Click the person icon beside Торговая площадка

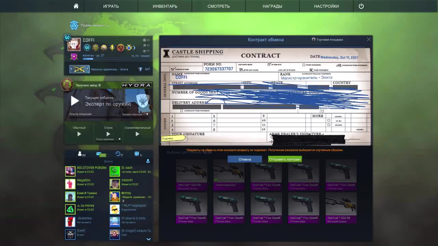click(x=313, y=39)
